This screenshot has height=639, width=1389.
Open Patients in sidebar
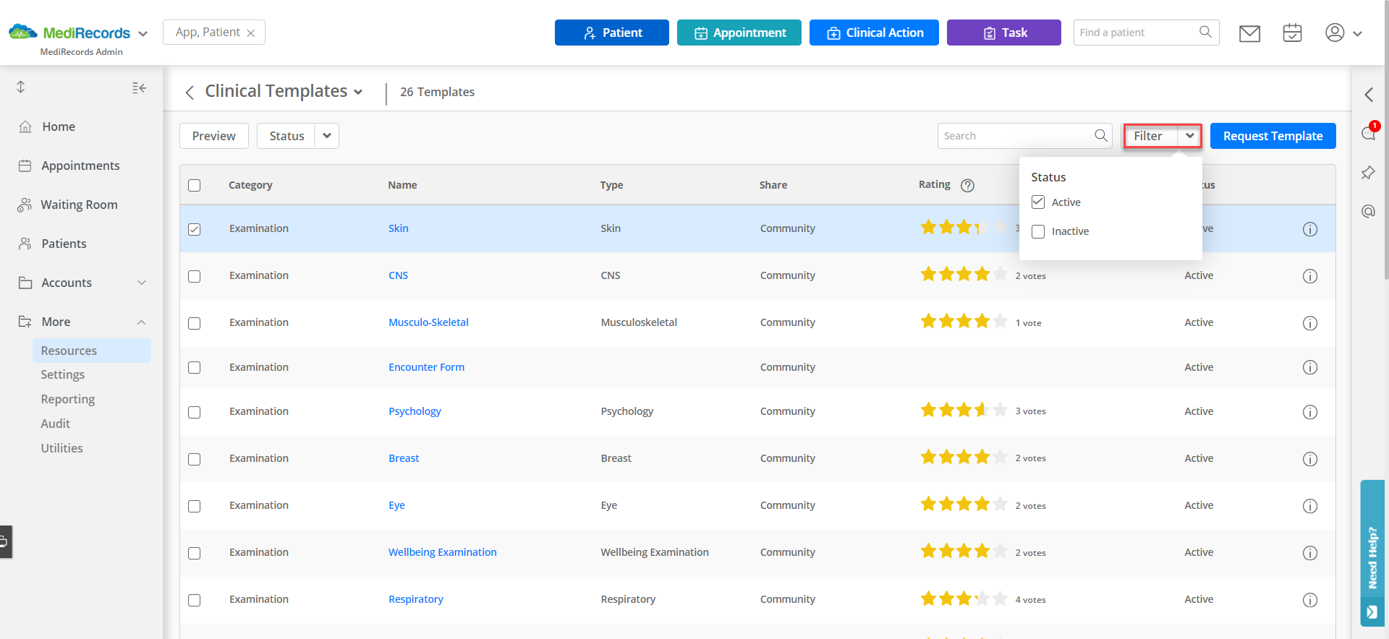[64, 244]
